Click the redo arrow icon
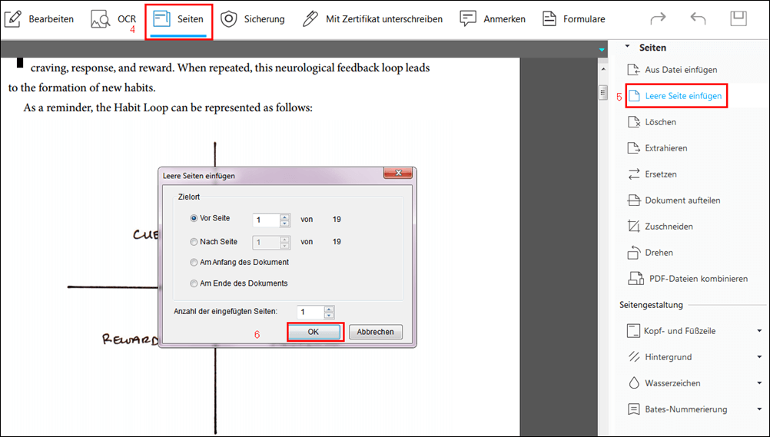 pos(658,19)
